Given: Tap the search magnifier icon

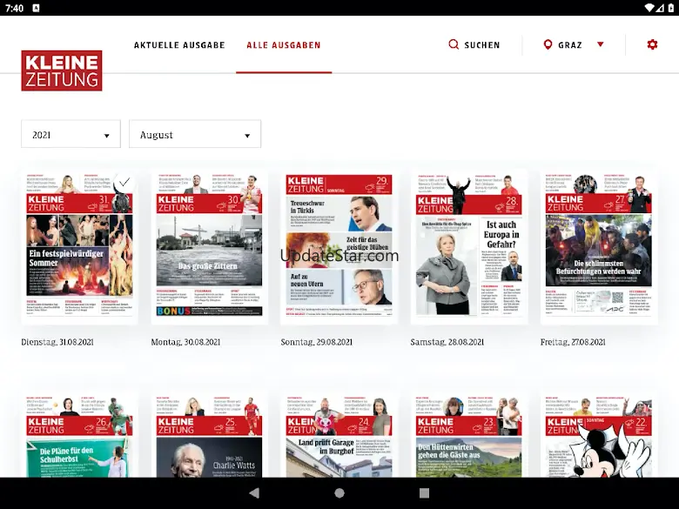Looking at the screenshot, I should coord(454,44).
